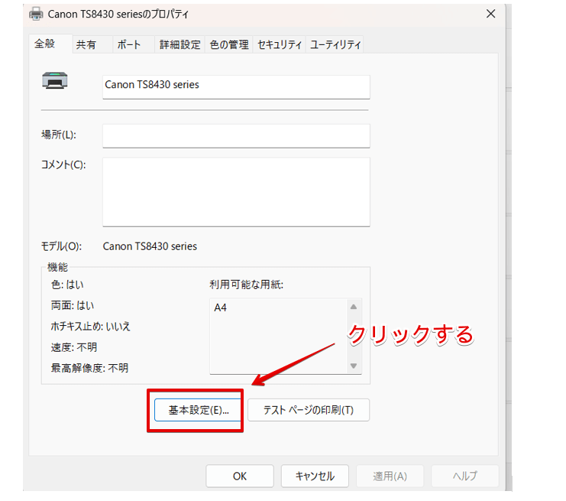566x501 pixels.
Task: Select A4 in the available paper list
Action: click(221, 307)
